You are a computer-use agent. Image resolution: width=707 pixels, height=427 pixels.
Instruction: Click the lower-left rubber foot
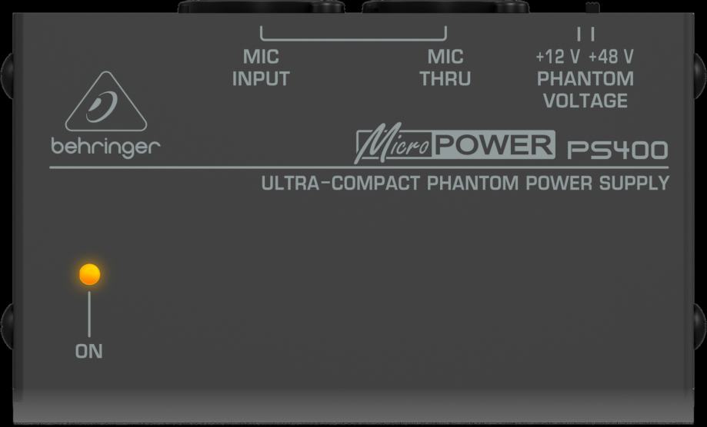(7, 326)
